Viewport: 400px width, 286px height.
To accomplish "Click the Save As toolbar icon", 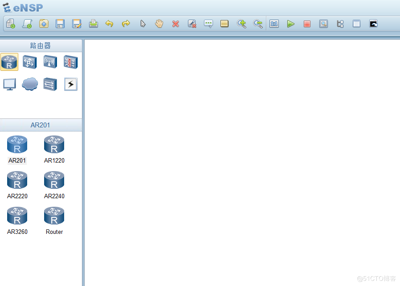I will tap(77, 24).
